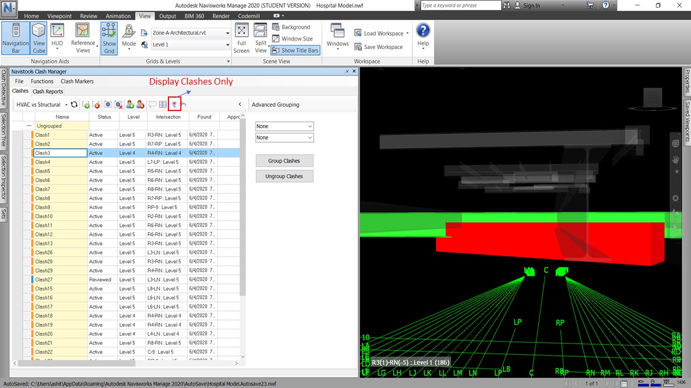
Task: Click the add comment speech bubble icon
Action: click(152, 105)
